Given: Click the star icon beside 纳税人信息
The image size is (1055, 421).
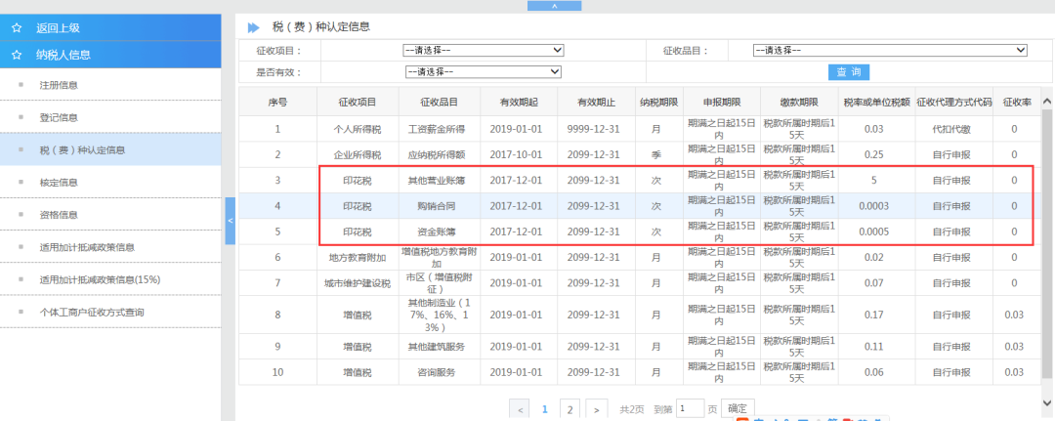Looking at the screenshot, I should [17, 55].
